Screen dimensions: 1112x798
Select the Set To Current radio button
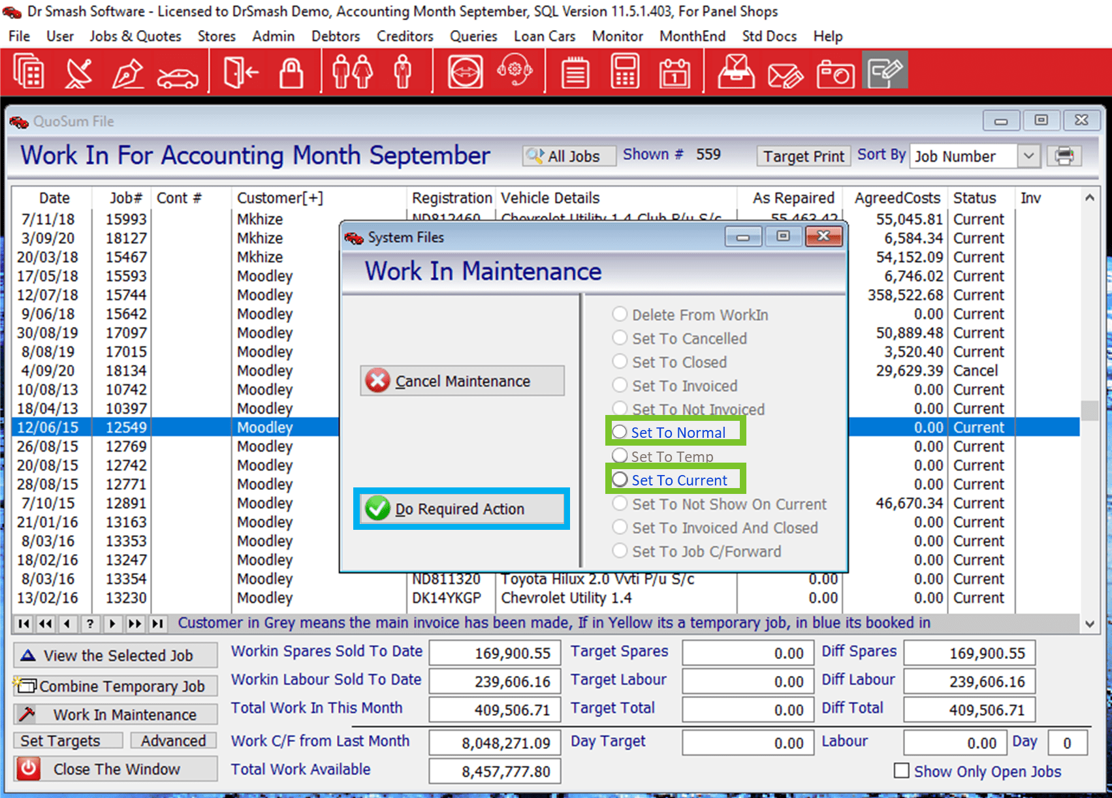tap(619, 480)
